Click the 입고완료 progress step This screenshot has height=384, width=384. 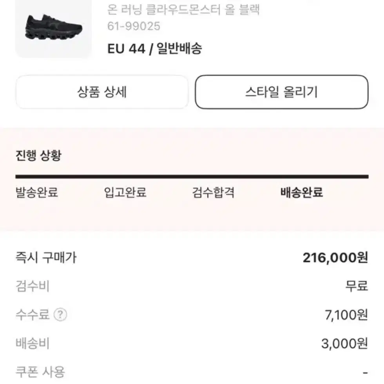tap(125, 192)
